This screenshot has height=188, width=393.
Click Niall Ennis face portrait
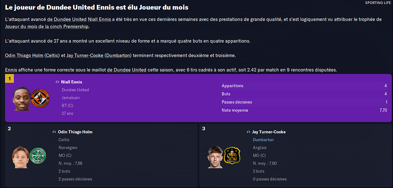pos(22,99)
